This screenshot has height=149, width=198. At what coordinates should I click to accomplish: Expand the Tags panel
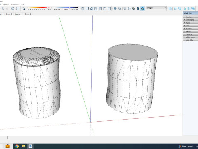click(191, 26)
